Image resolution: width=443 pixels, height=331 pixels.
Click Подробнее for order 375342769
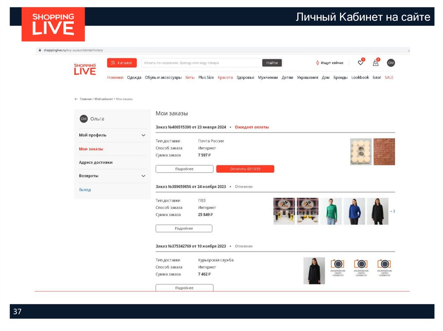[184, 287]
